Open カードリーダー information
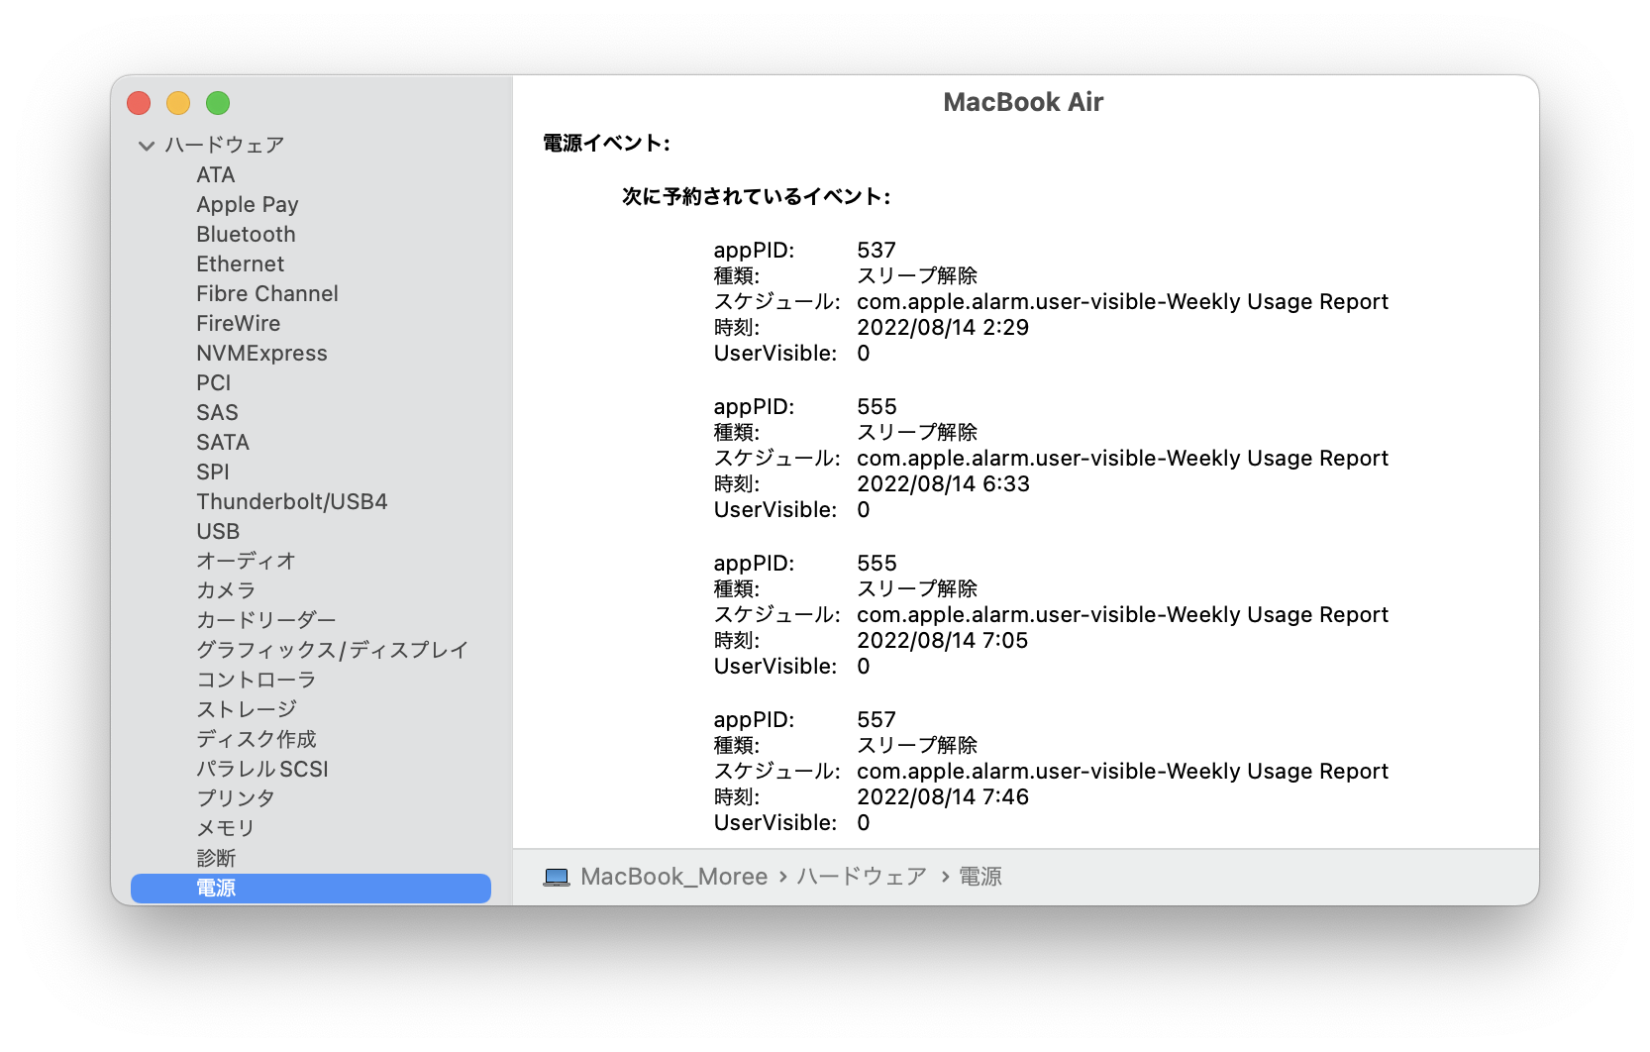Image resolution: width=1650 pixels, height=1052 pixels. (x=265, y=621)
